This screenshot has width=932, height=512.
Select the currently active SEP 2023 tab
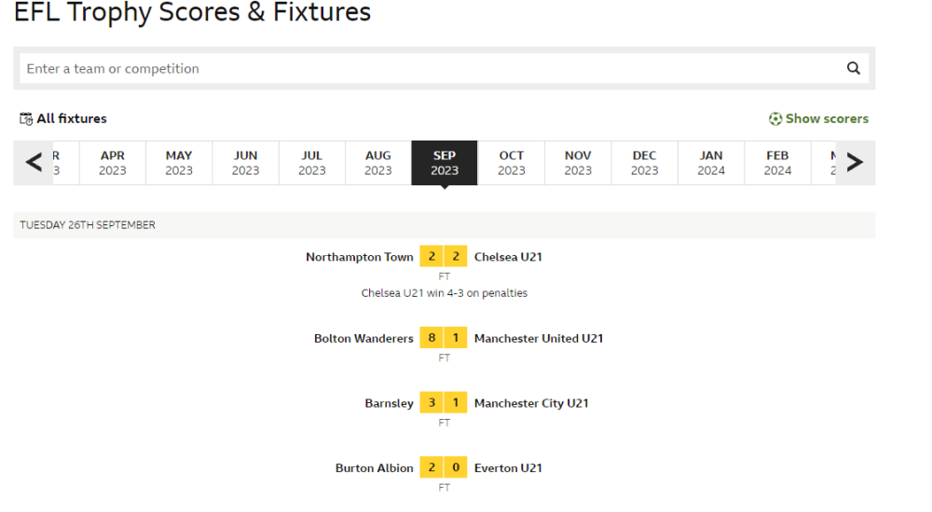click(x=445, y=163)
